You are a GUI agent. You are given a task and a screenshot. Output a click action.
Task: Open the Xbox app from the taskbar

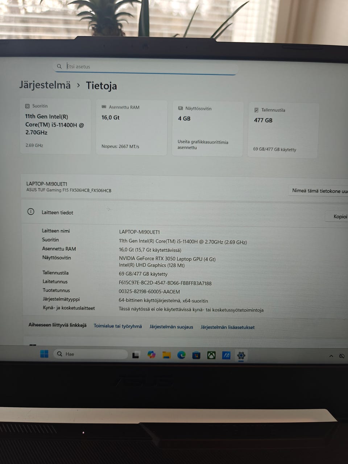[211, 356]
